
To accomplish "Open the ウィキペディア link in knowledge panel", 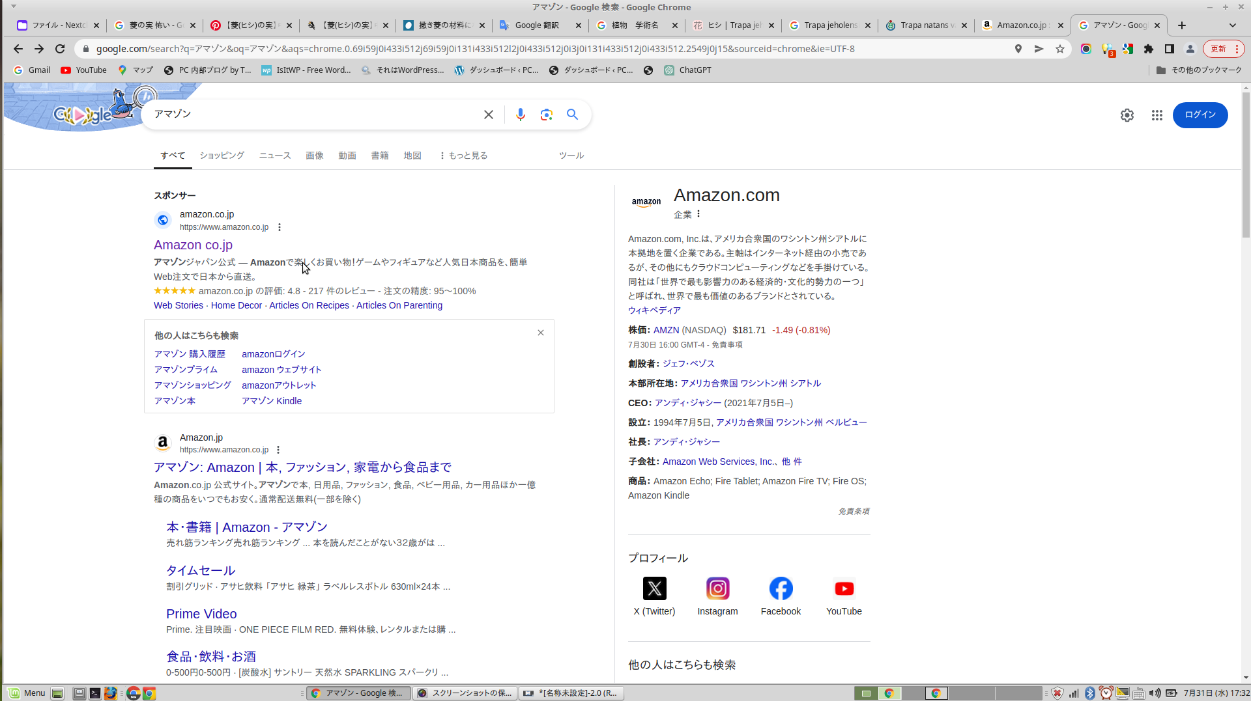I will [654, 310].
